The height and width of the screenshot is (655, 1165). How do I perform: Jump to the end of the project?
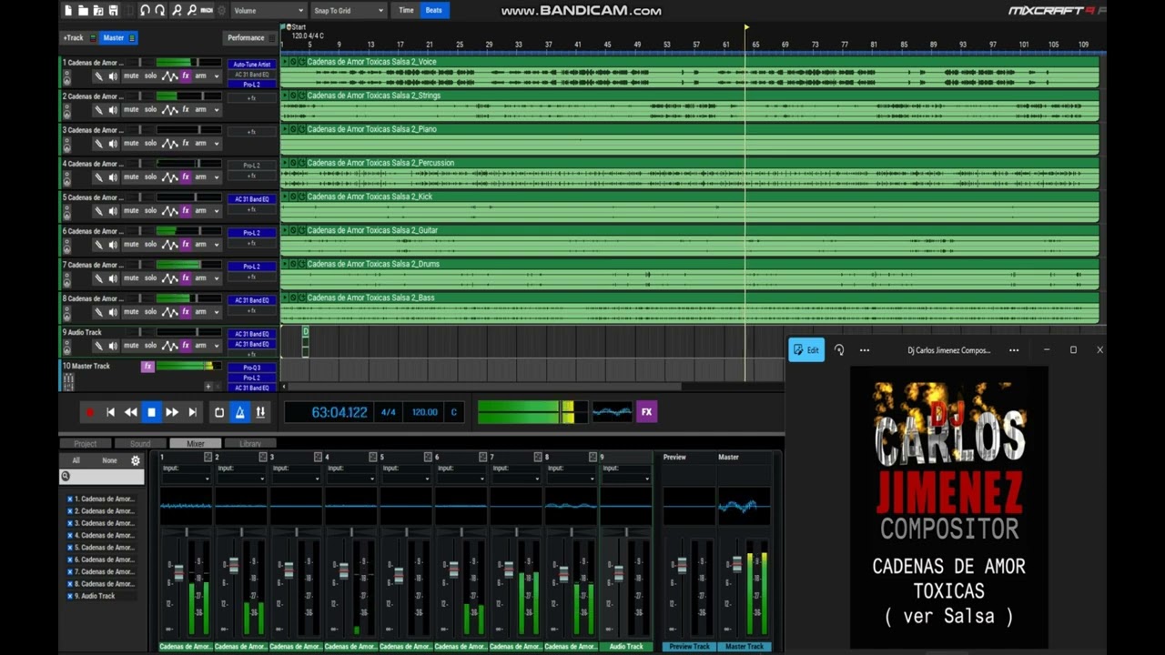[x=192, y=412]
